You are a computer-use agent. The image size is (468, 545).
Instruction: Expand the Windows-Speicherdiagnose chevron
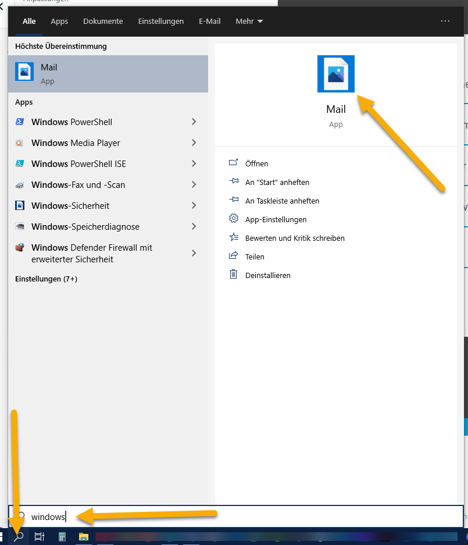click(x=194, y=227)
